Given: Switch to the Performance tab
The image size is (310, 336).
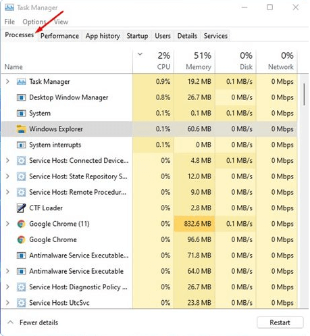Looking at the screenshot, I should pyautogui.click(x=59, y=36).
